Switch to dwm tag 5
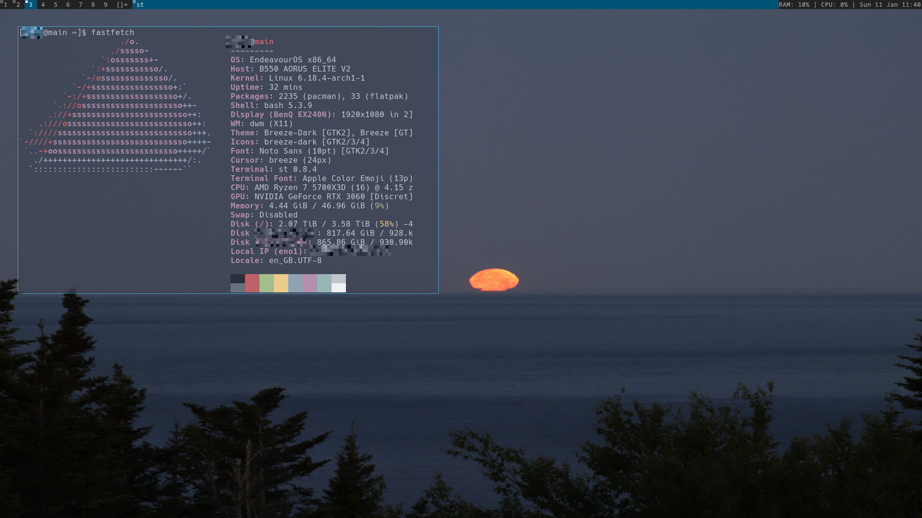922x518 pixels. (x=56, y=4)
